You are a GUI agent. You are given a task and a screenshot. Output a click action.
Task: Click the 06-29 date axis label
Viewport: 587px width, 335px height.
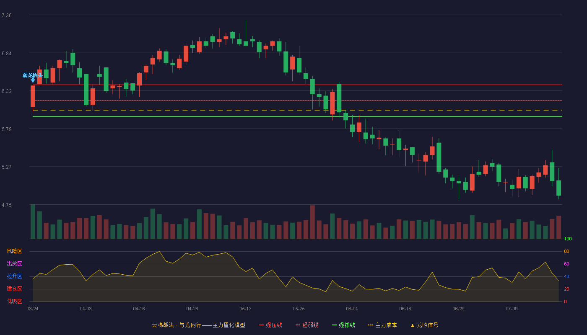(x=458, y=309)
